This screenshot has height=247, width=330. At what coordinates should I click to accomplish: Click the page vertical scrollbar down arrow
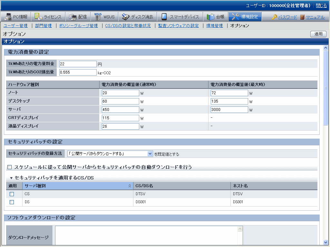tap(325, 242)
